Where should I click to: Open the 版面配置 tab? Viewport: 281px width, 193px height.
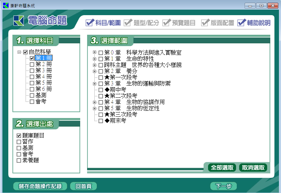pos(217,23)
